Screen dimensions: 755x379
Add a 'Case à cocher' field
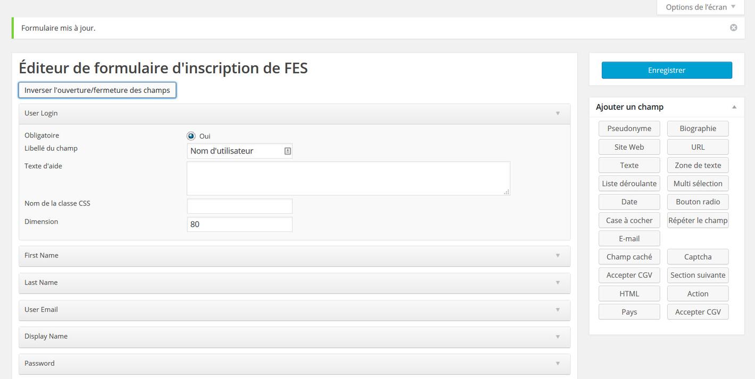point(629,220)
